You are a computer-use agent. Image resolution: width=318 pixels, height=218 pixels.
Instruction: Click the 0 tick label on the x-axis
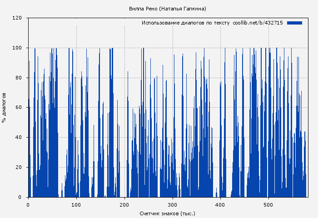click(x=28, y=204)
